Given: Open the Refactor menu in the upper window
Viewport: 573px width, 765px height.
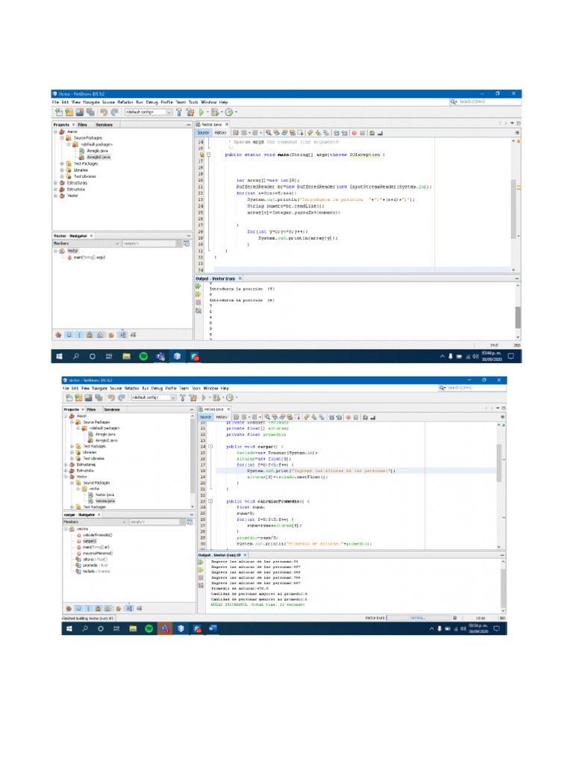Looking at the screenshot, I should 124,102.
